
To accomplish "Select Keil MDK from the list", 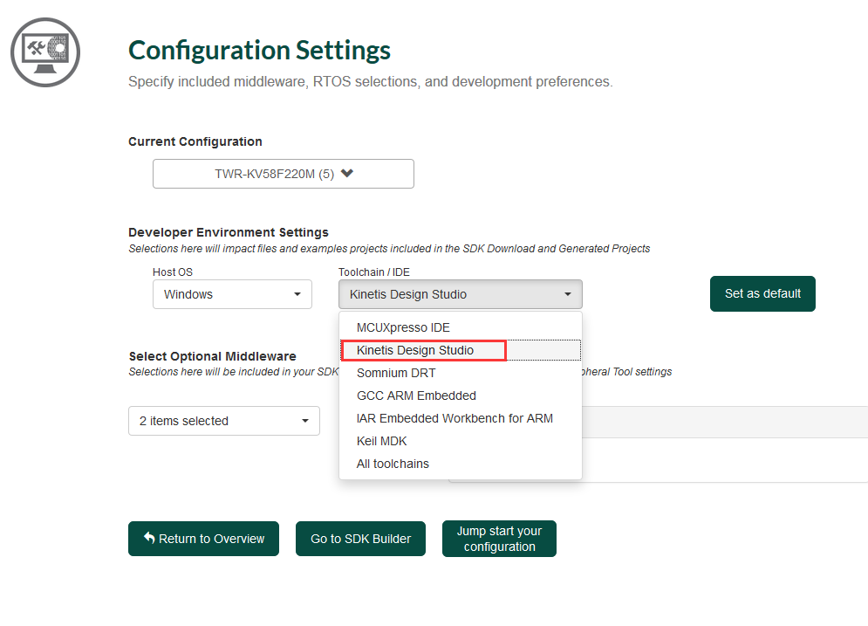I will click(382, 441).
